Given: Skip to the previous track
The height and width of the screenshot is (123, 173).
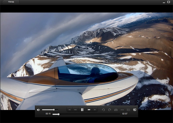Looking at the screenshot, I should 69,110.
